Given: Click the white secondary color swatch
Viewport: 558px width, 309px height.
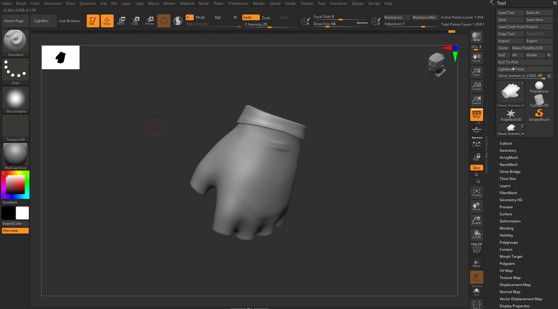Looking at the screenshot, I should [22, 213].
